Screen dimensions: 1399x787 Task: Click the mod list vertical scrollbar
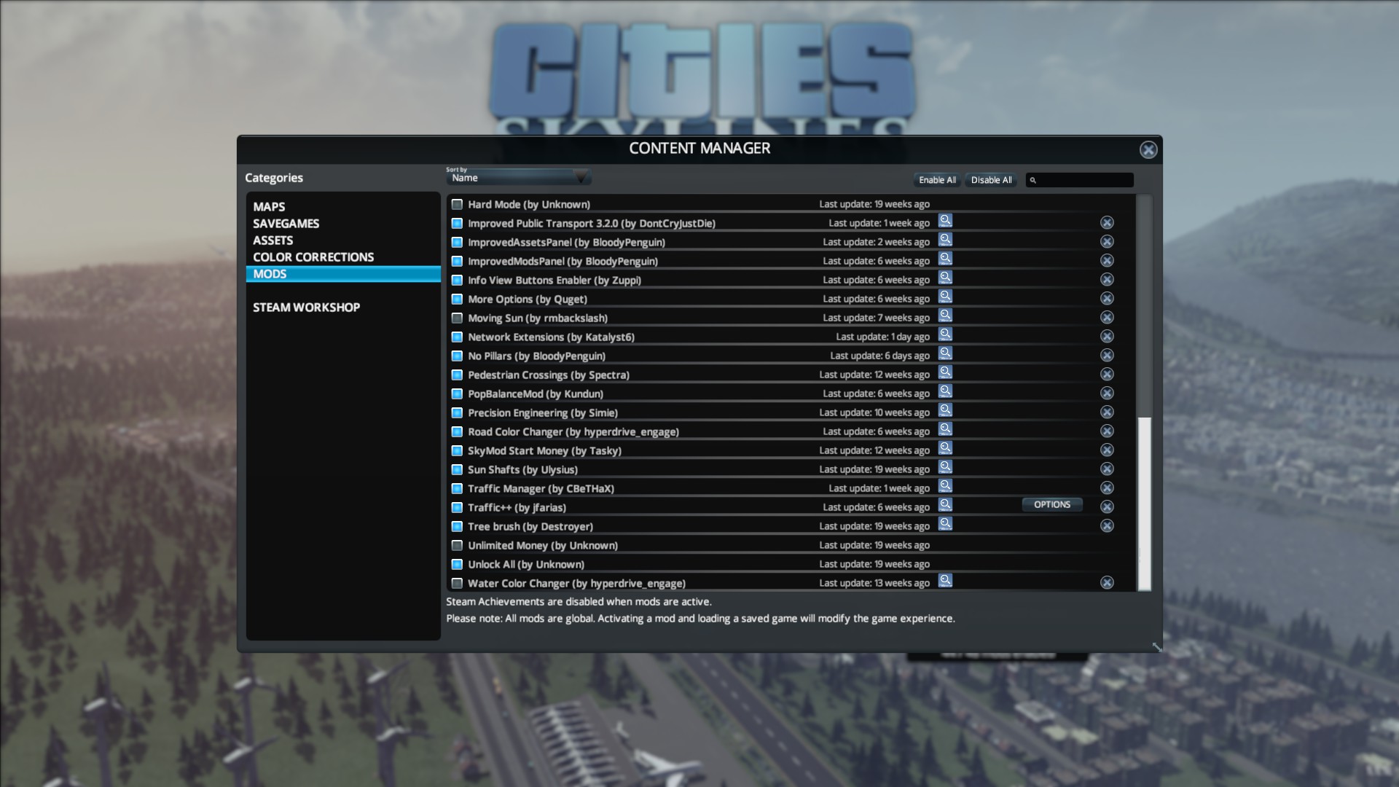1145,392
